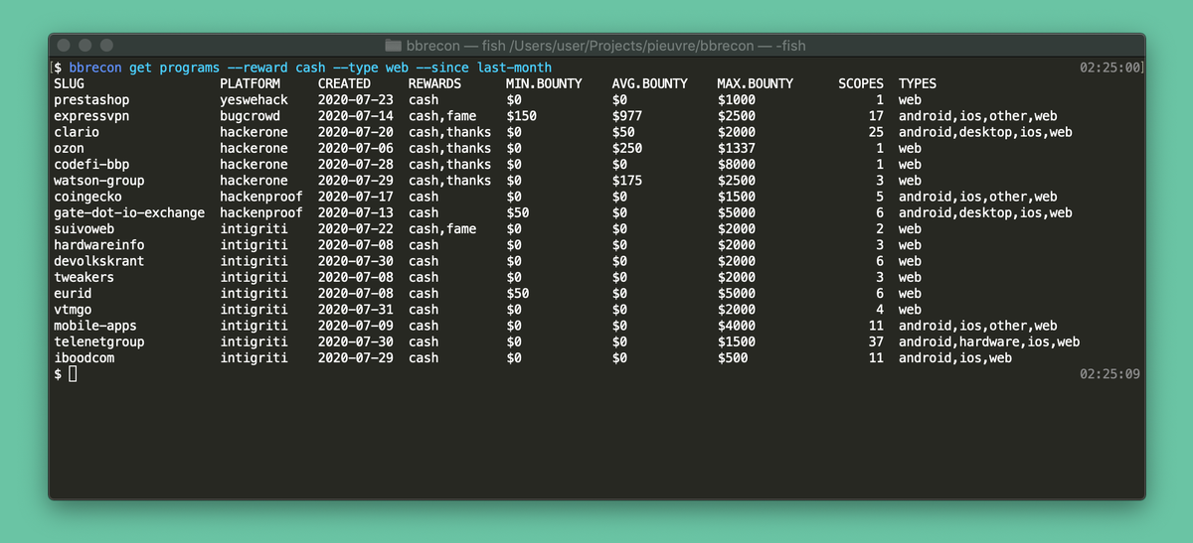Click the 'eurid' slug
The width and height of the screenshot is (1193, 543).
pyautogui.click(x=73, y=293)
